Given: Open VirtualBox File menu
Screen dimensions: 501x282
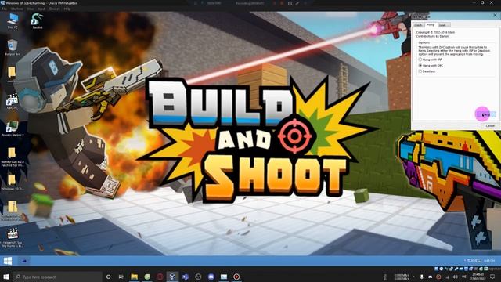Looking at the screenshot, I should 4,9.
